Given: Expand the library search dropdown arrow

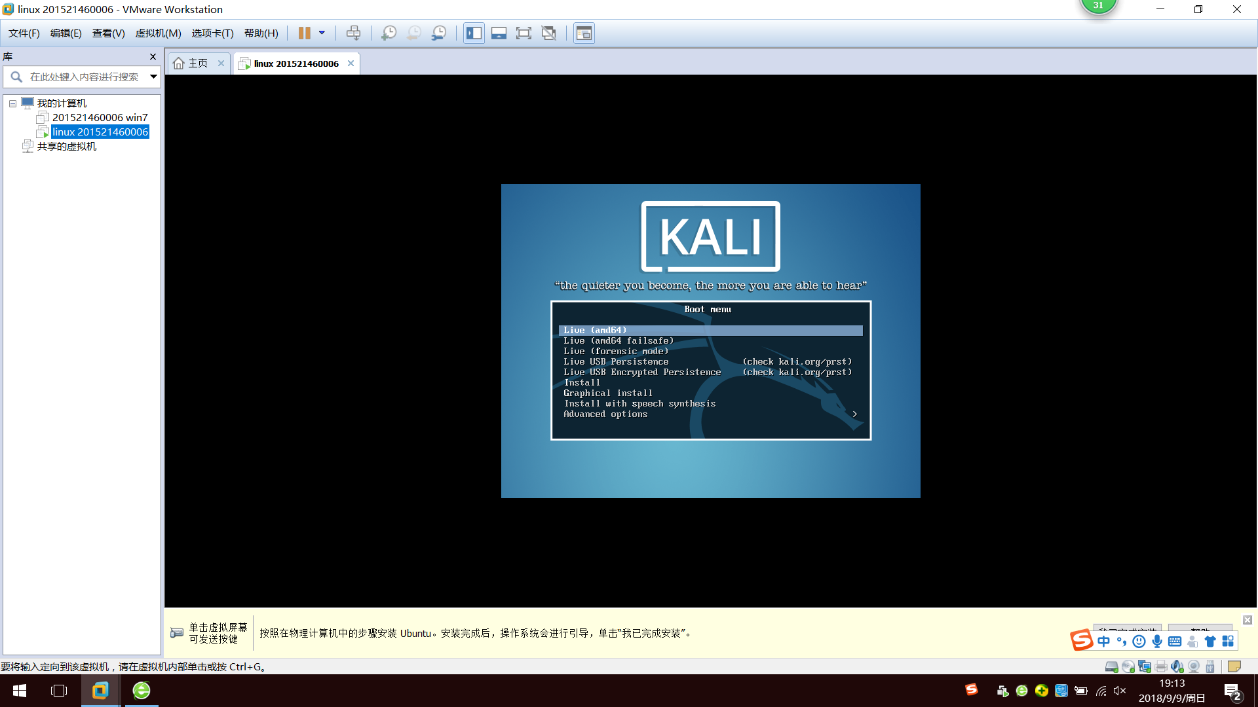Looking at the screenshot, I should pyautogui.click(x=153, y=77).
